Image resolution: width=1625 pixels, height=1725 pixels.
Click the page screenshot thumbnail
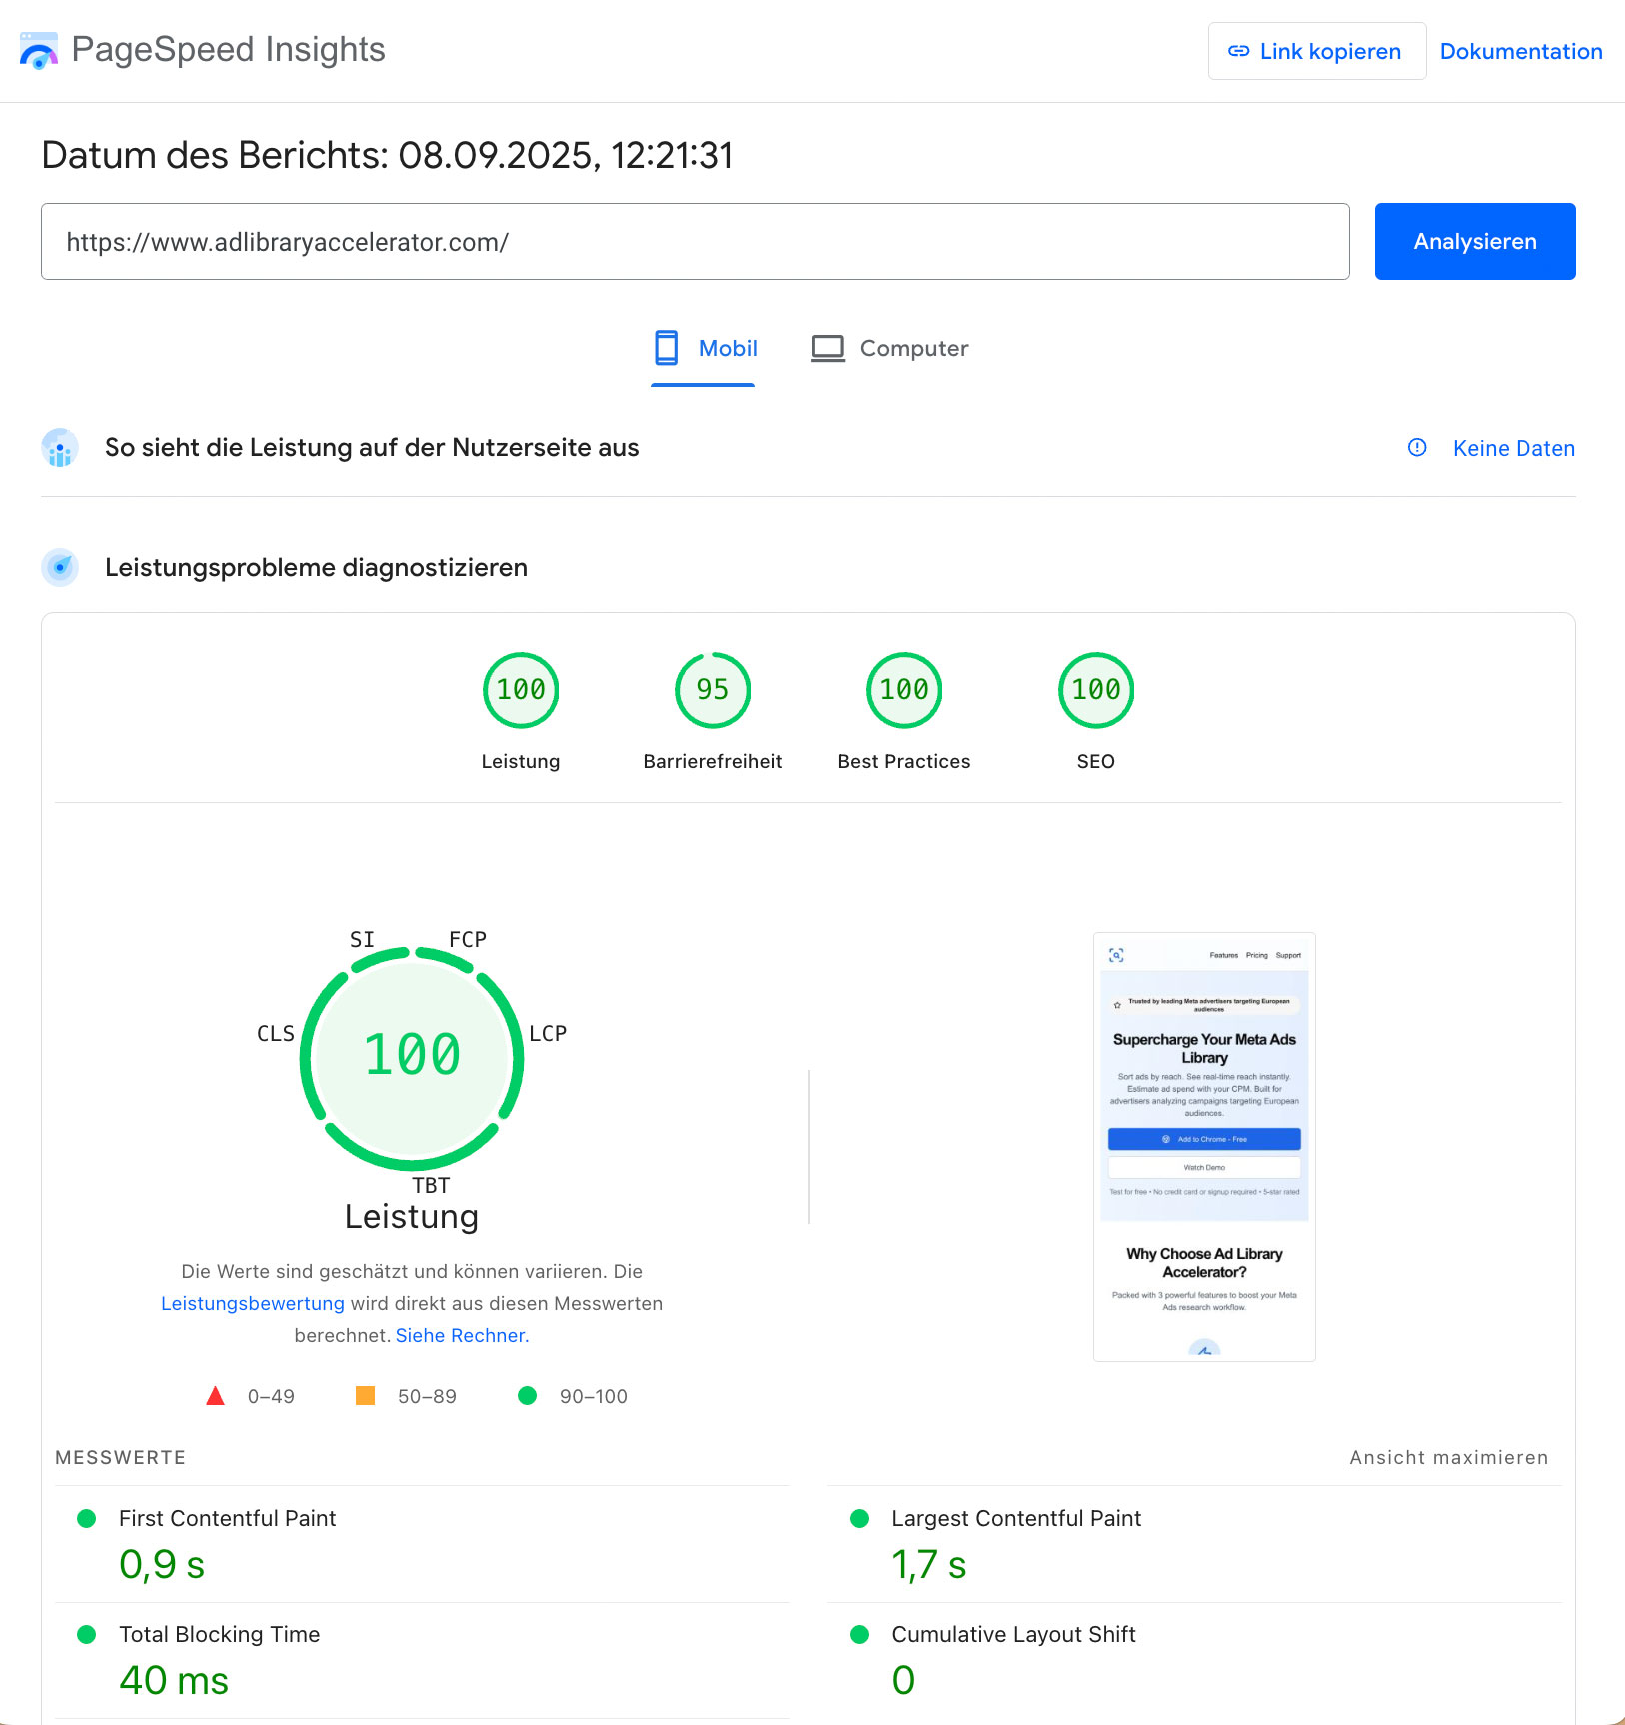[x=1204, y=1147]
